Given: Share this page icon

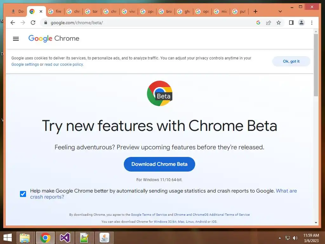Looking at the screenshot, I should pyautogui.click(x=269, y=23).
